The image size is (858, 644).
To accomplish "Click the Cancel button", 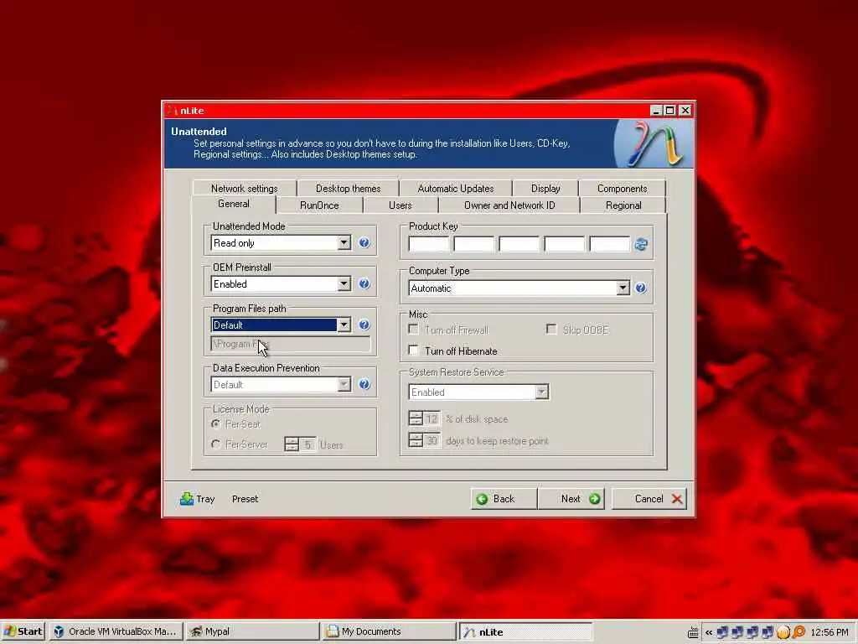I will (649, 499).
